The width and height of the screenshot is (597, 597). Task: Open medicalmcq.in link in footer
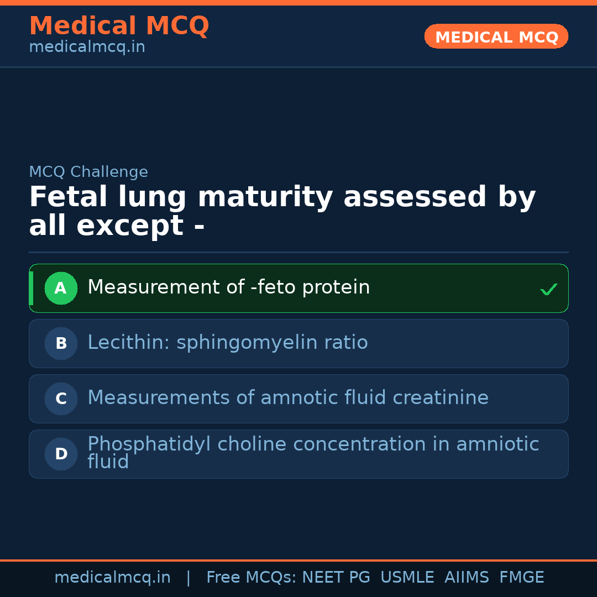112,578
